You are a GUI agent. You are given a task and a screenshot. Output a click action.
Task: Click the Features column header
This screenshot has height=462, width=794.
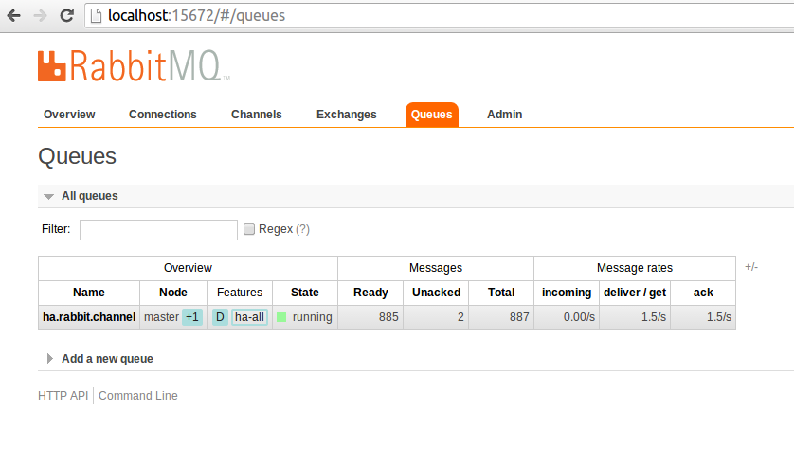coord(240,293)
